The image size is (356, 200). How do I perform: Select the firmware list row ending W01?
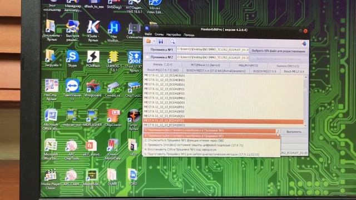224,125
